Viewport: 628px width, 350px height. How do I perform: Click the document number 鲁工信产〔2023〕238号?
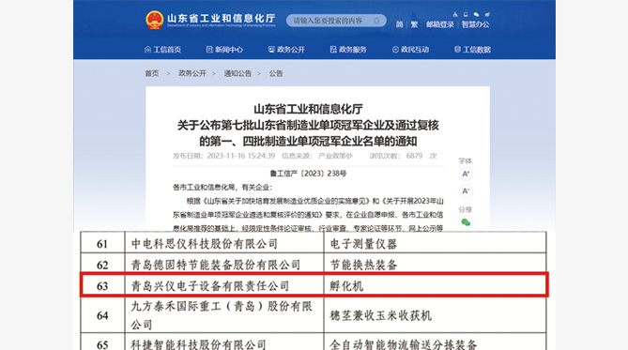[x=308, y=174]
